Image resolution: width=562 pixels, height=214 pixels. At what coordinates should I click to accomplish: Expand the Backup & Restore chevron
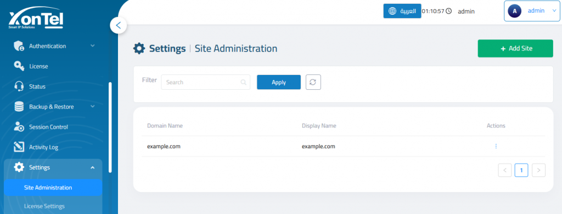[x=92, y=107]
